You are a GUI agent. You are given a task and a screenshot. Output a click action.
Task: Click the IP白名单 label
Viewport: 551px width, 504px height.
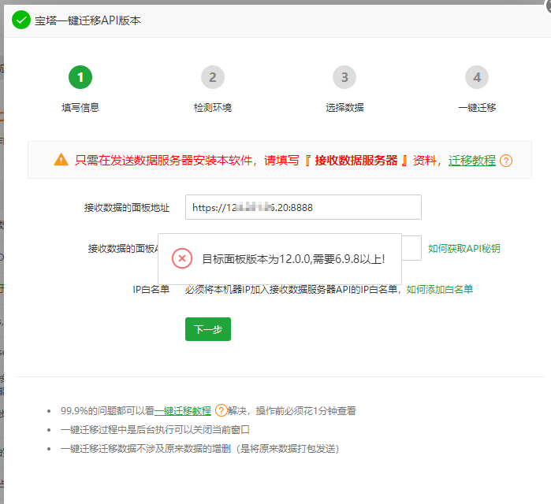(151, 290)
